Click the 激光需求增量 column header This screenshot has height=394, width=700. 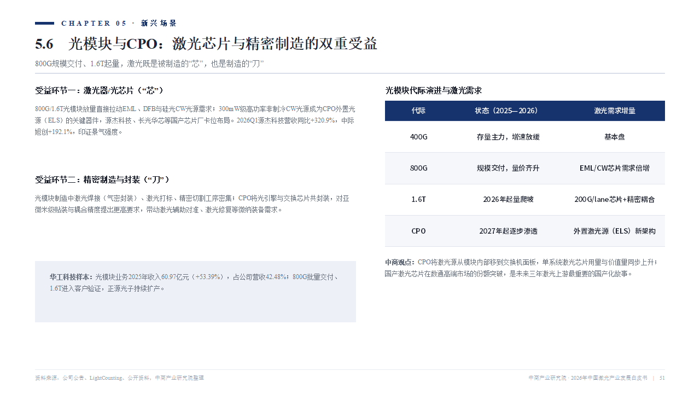pyautogui.click(x=615, y=111)
